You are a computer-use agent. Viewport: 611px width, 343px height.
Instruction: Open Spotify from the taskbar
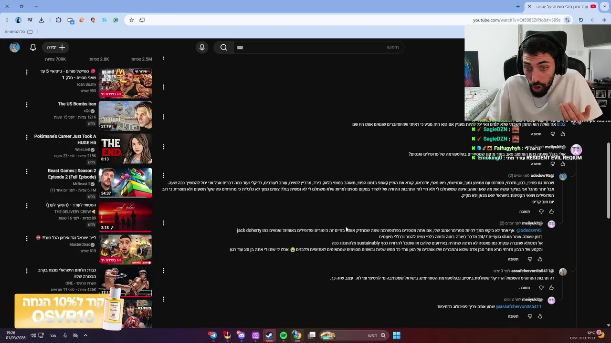[284, 335]
